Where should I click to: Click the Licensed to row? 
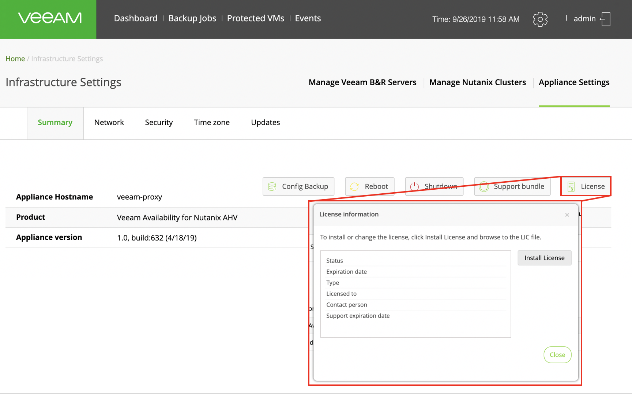[x=415, y=294]
